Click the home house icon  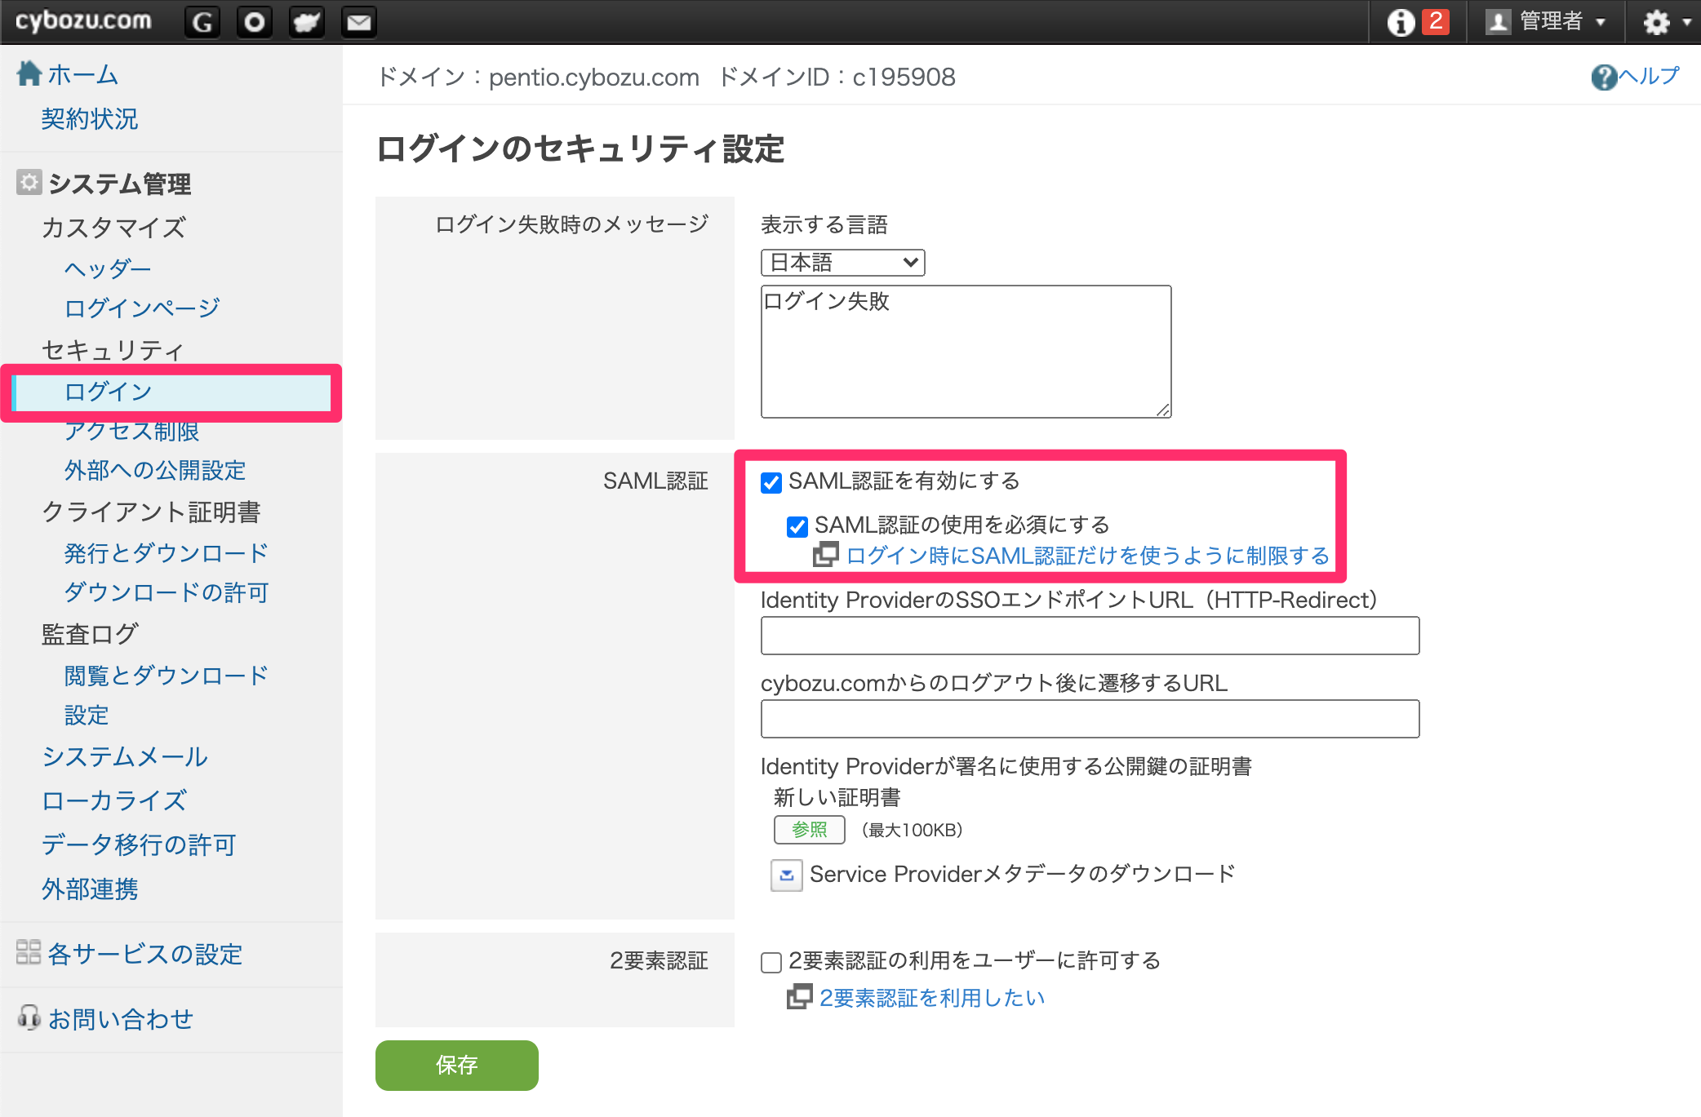pos(29,73)
